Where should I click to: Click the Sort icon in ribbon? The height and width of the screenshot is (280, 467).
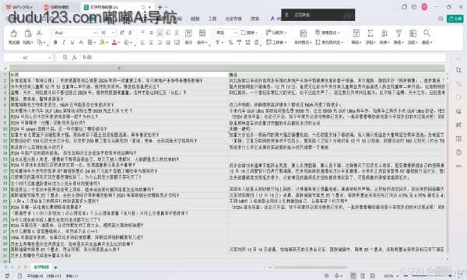384,33
